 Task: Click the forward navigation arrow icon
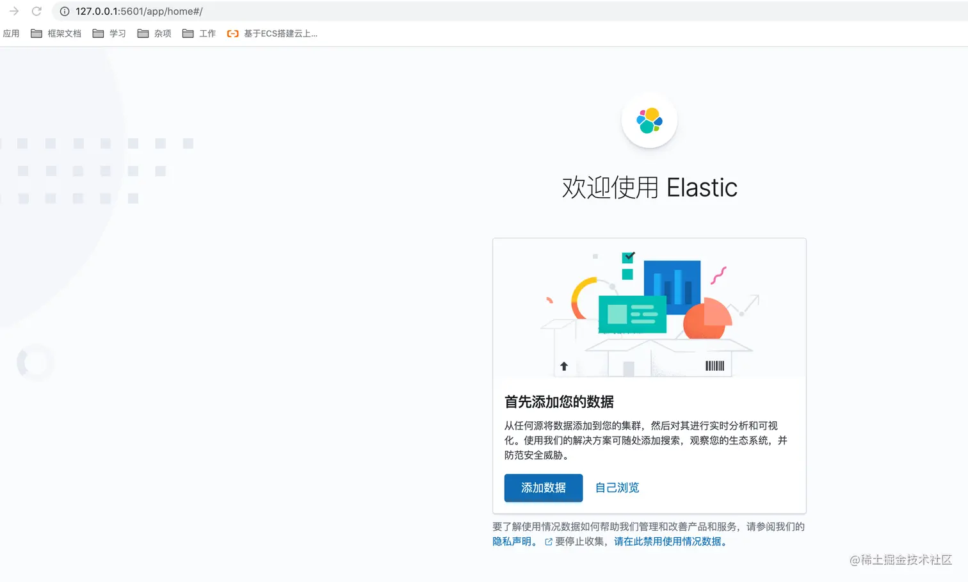(13, 11)
